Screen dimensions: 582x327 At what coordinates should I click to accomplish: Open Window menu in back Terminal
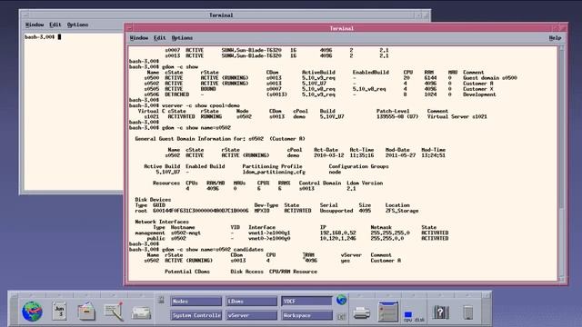point(35,25)
